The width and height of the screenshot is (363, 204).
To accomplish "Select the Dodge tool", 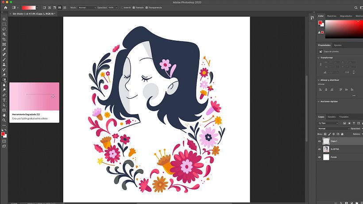I will 4,90.
